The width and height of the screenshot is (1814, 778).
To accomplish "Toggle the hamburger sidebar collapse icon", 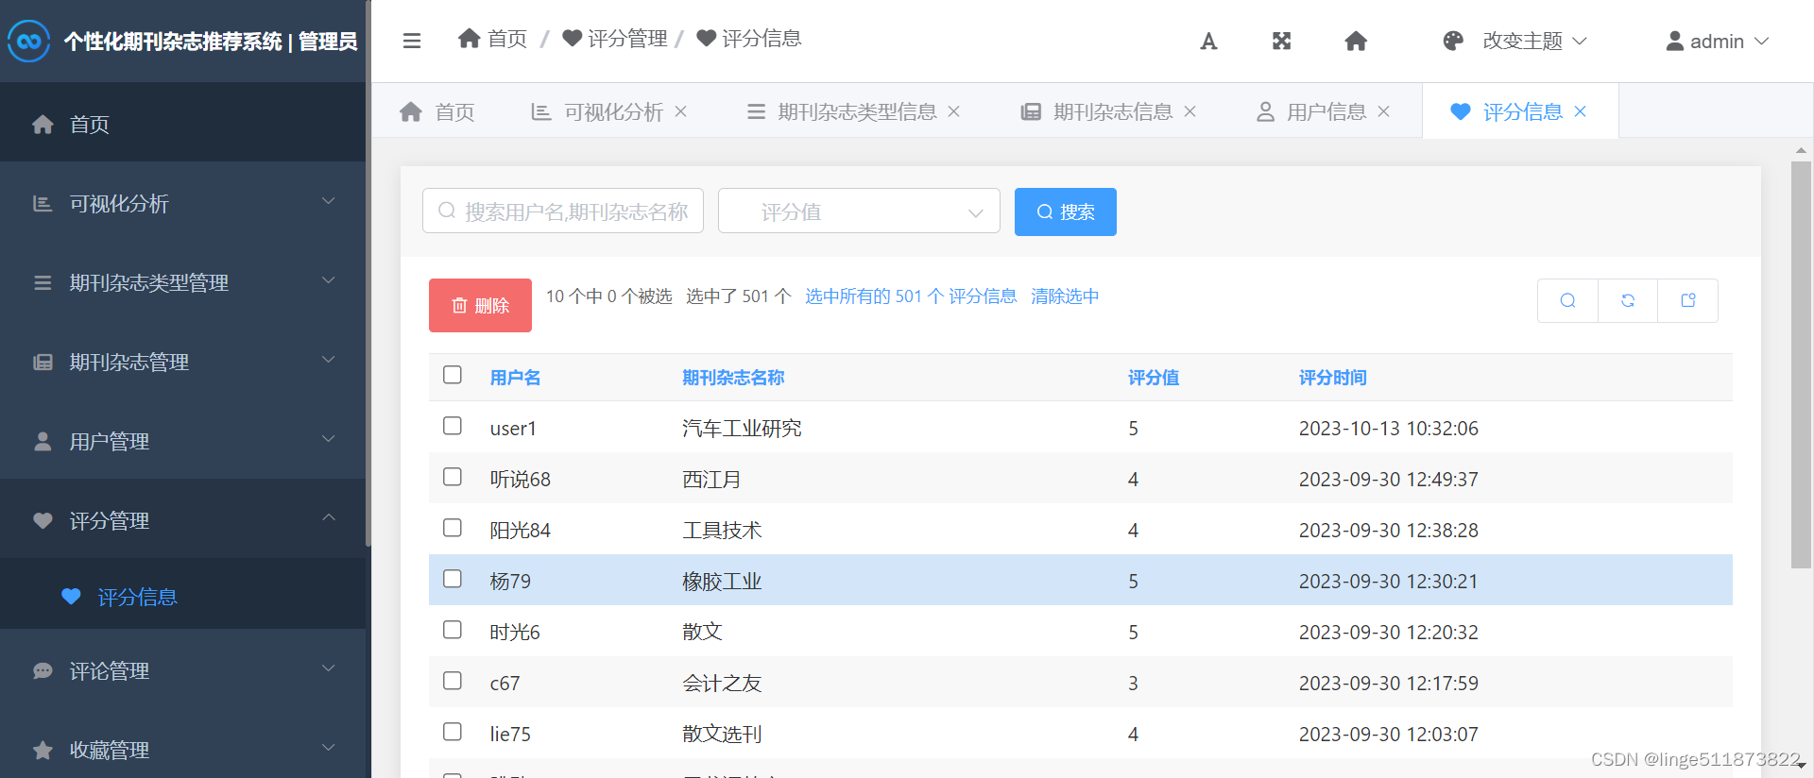I will [412, 41].
